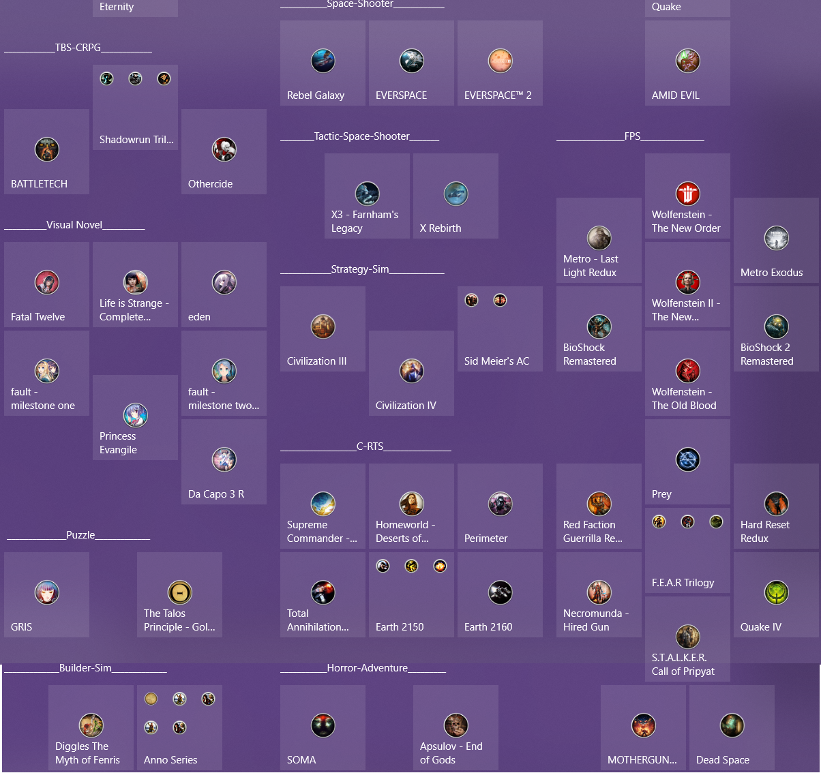This screenshot has height=773, width=821.
Task: Click the Space-Shooter group header
Action: [362, 4]
